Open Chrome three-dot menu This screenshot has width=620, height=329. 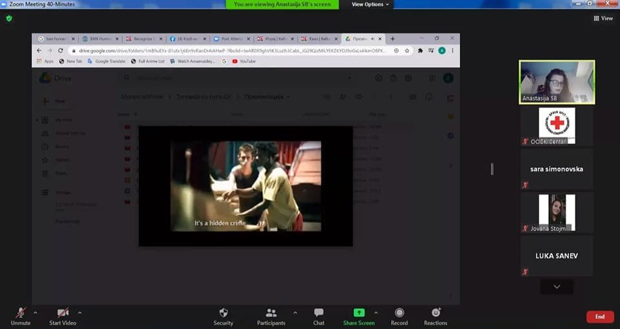click(453, 50)
